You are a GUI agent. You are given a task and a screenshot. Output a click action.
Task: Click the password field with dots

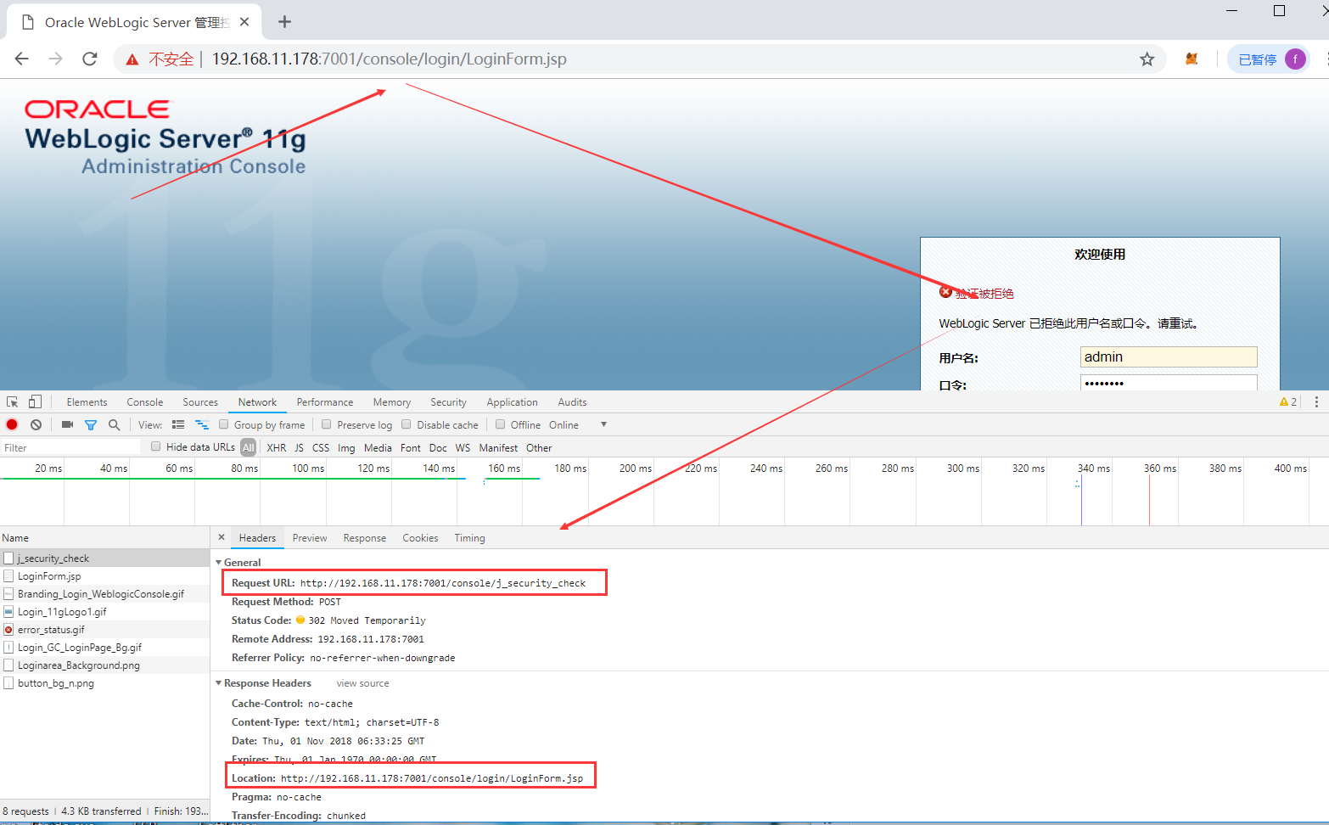tap(1169, 383)
